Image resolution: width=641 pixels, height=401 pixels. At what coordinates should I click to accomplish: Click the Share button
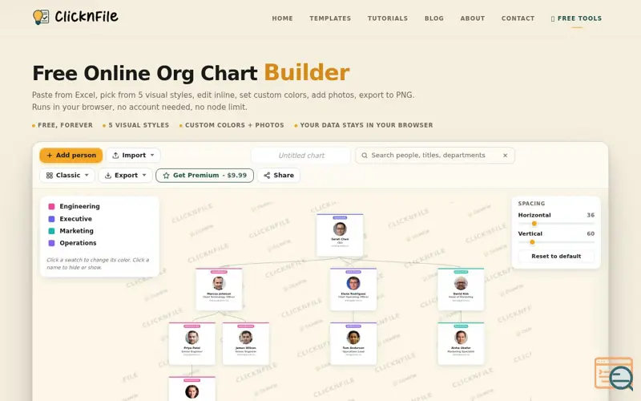279,176
